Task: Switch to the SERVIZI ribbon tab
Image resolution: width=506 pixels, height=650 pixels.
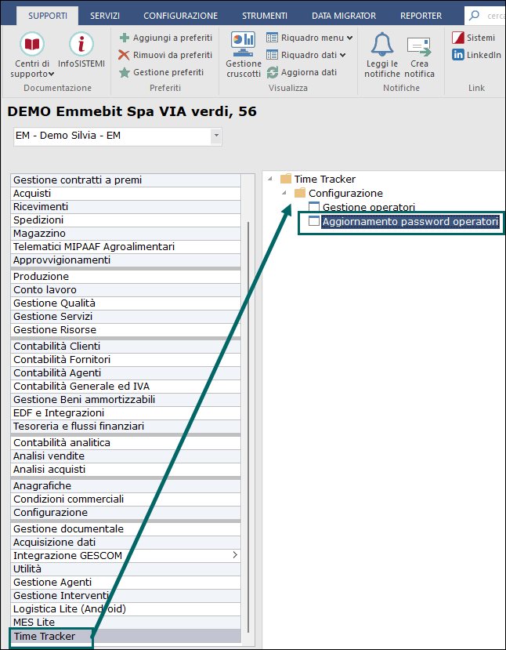Action: (x=105, y=16)
